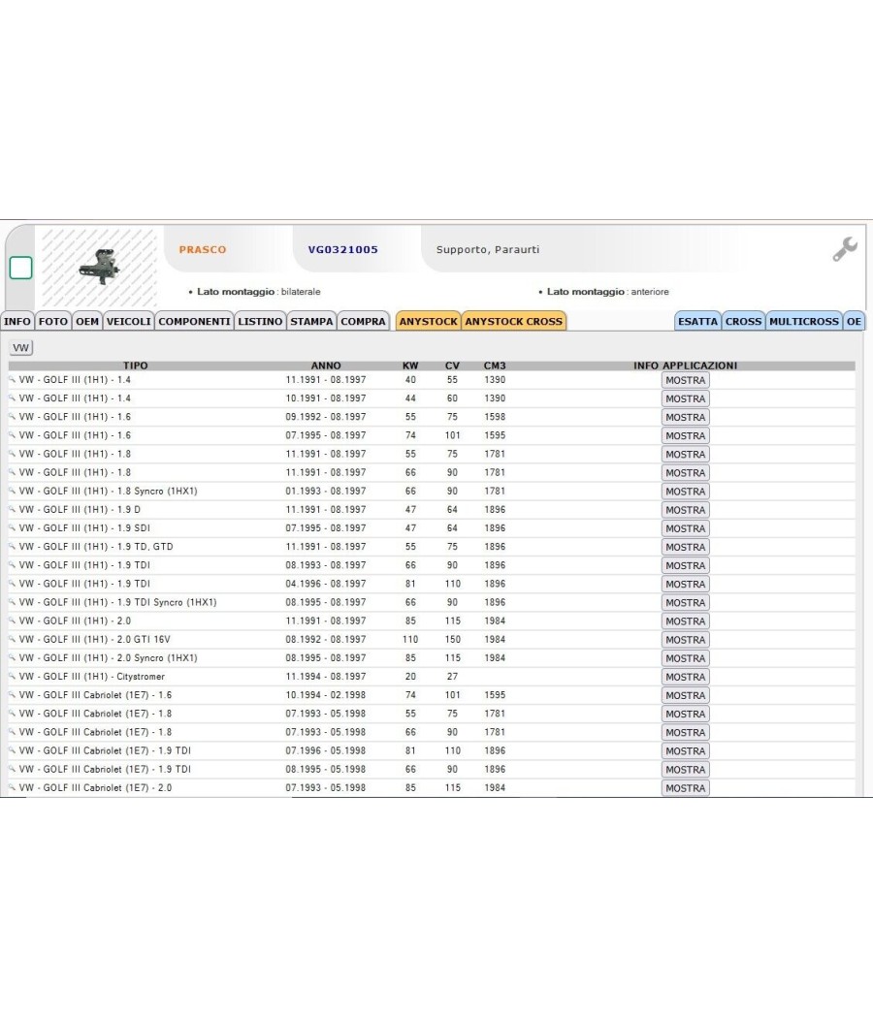
Task: Select the VEICOLI tab
Action: click(129, 321)
